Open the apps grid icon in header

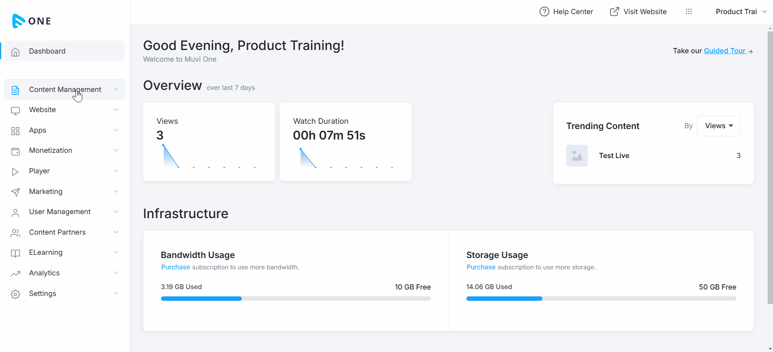coord(689,12)
